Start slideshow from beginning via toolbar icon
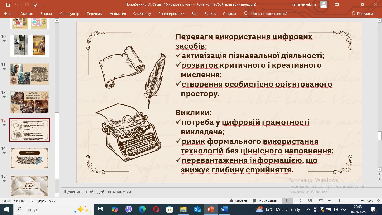Image resolution: width=382 pixels, height=215 pixels. pos(35,4)
